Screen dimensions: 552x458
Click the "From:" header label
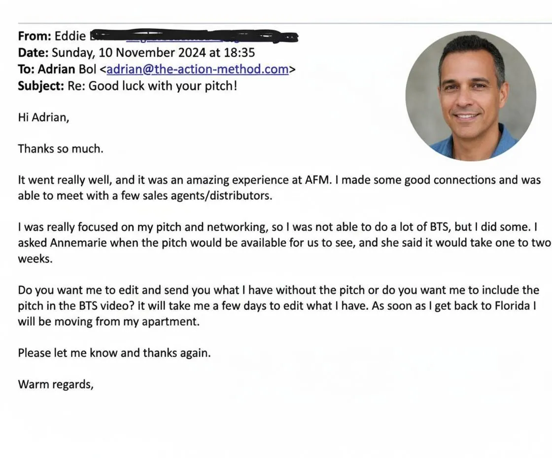[34, 36]
